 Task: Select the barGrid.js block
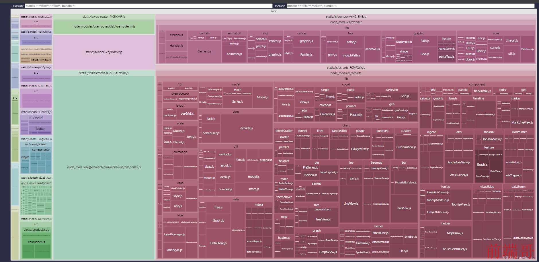click(x=187, y=114)
